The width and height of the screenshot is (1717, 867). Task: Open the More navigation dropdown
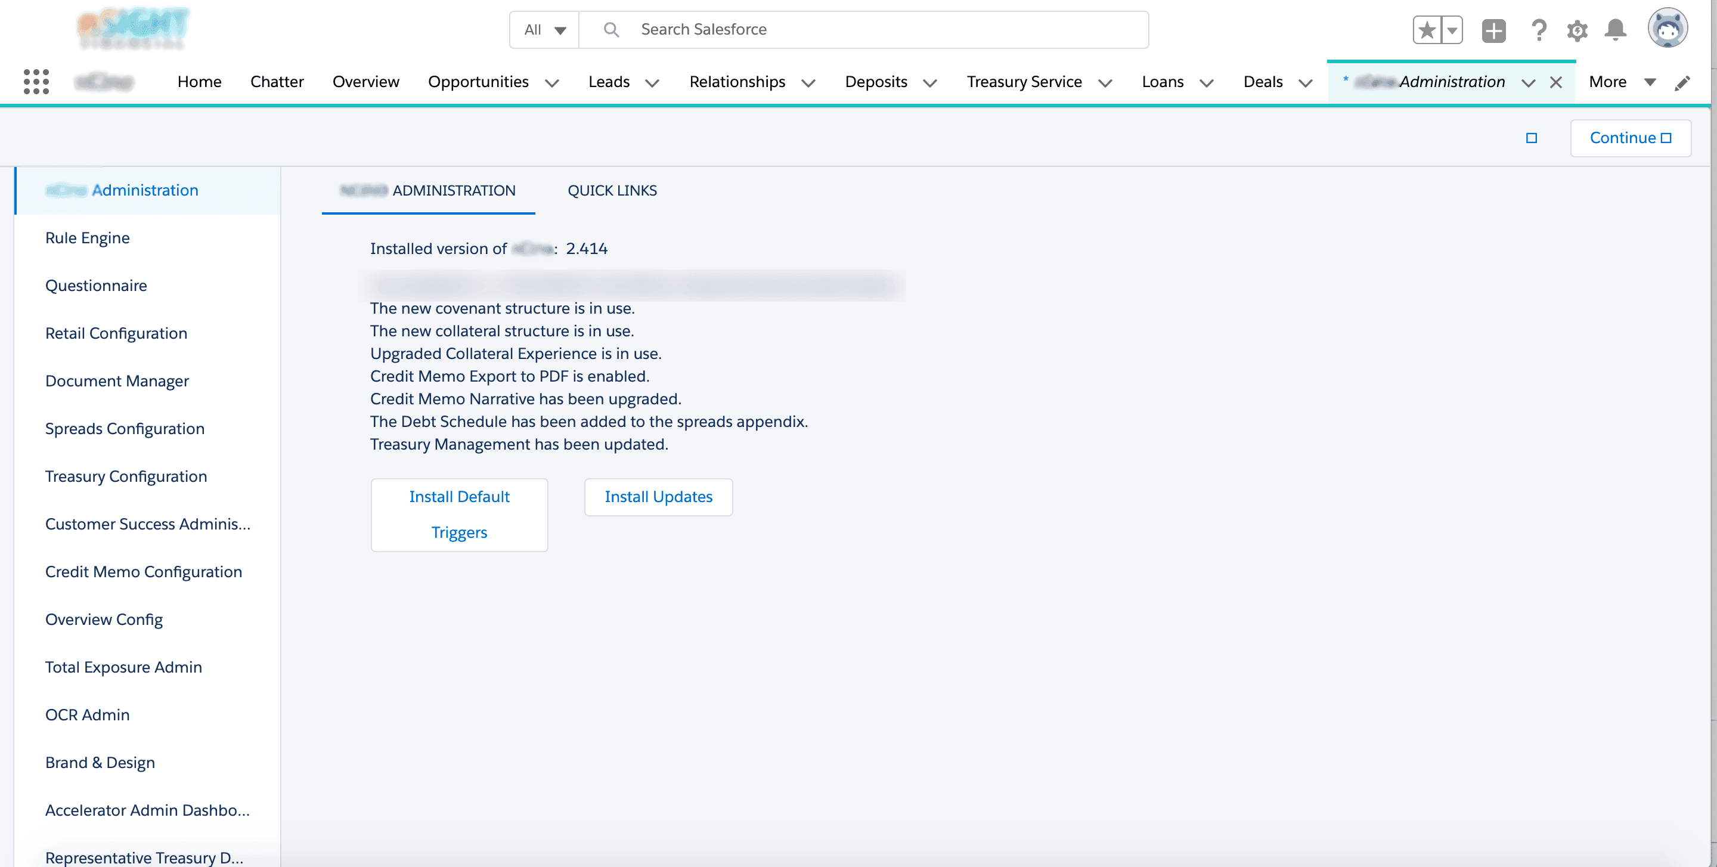coord(1622,82)
